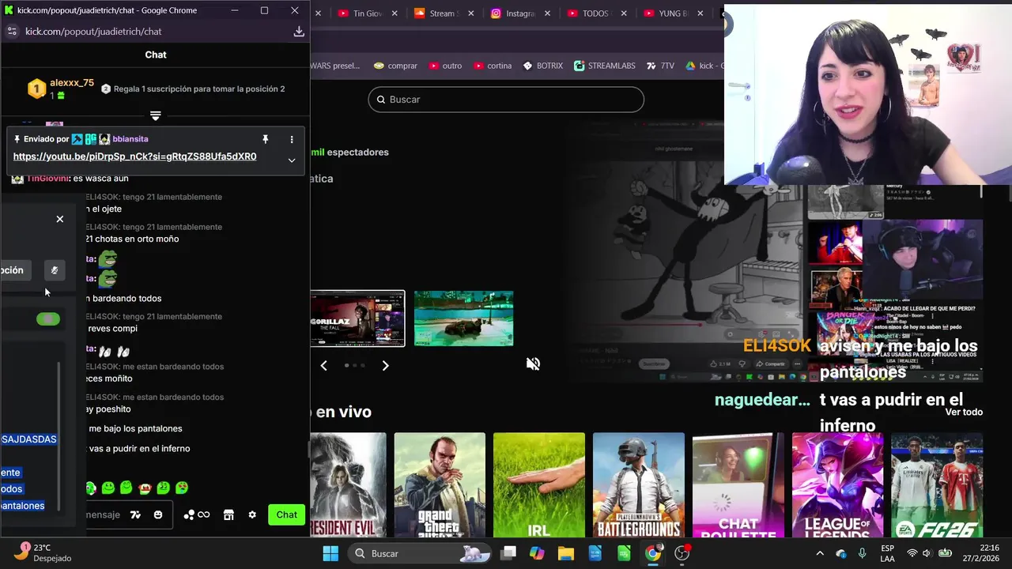Close the side overlay panel with X
The width and height of the screenshot is (1012, 569).
[x=60, y=219]
